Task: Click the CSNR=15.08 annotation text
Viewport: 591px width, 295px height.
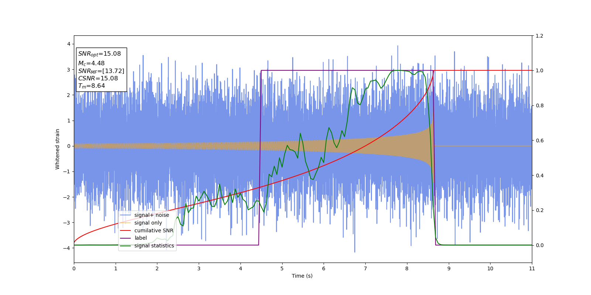Action: click(98, 78)
